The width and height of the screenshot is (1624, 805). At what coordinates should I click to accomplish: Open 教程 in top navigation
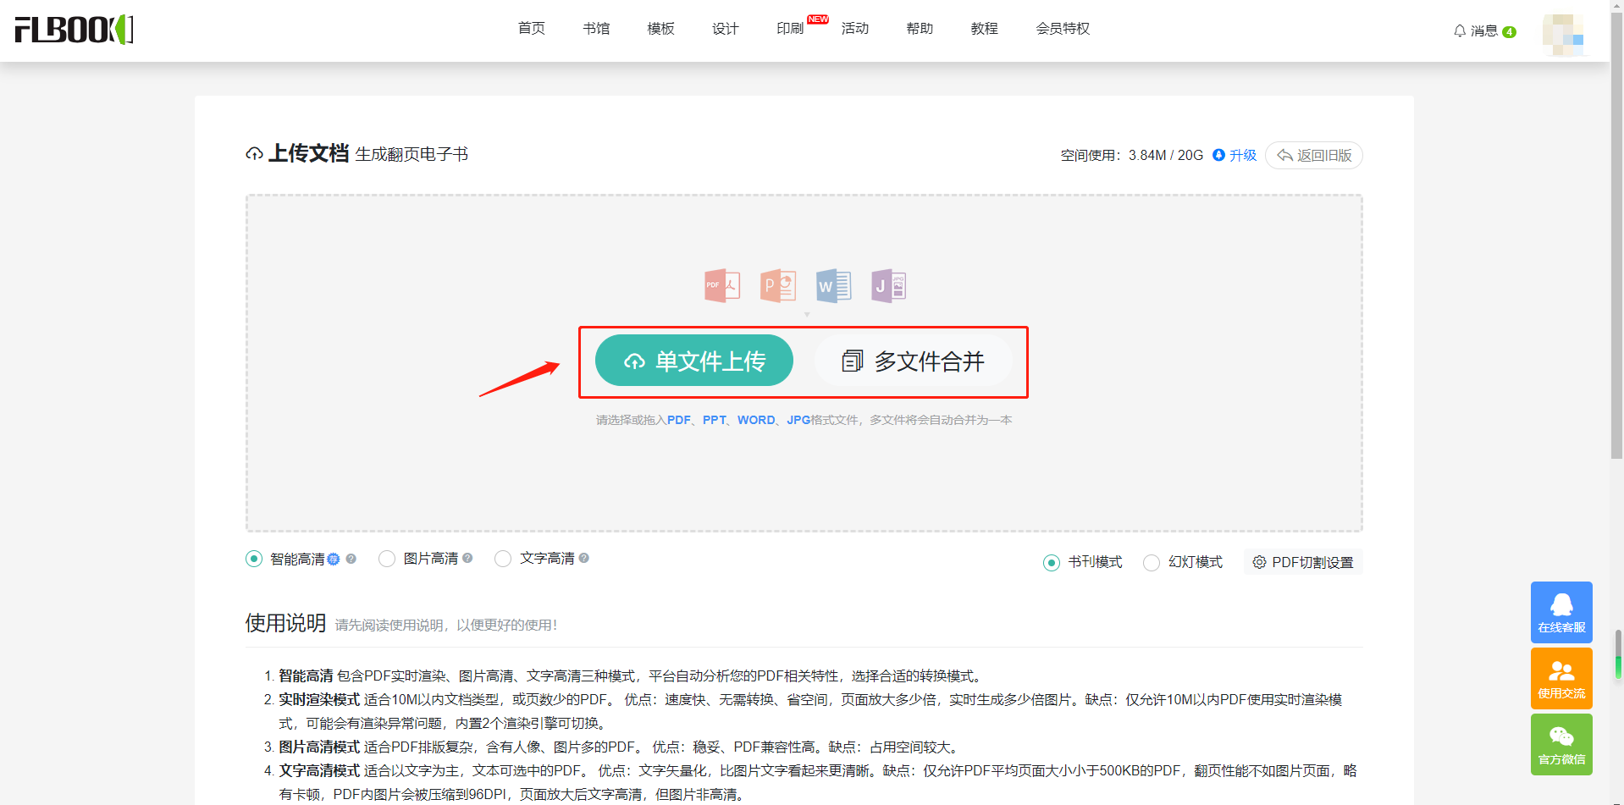(985, 29)
